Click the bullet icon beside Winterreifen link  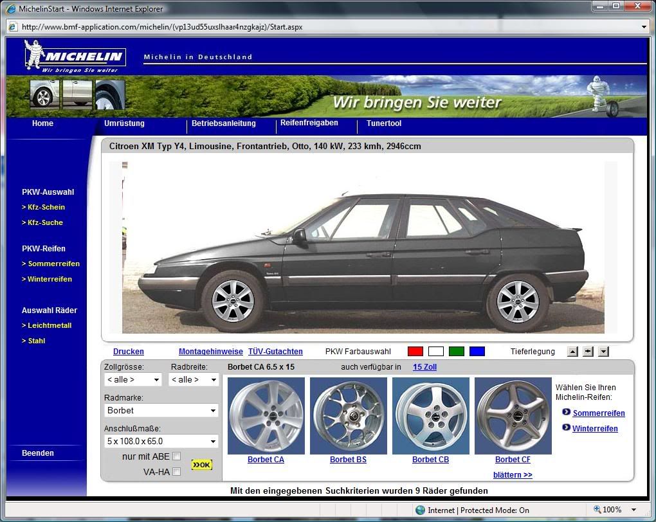tap(566, 428)
